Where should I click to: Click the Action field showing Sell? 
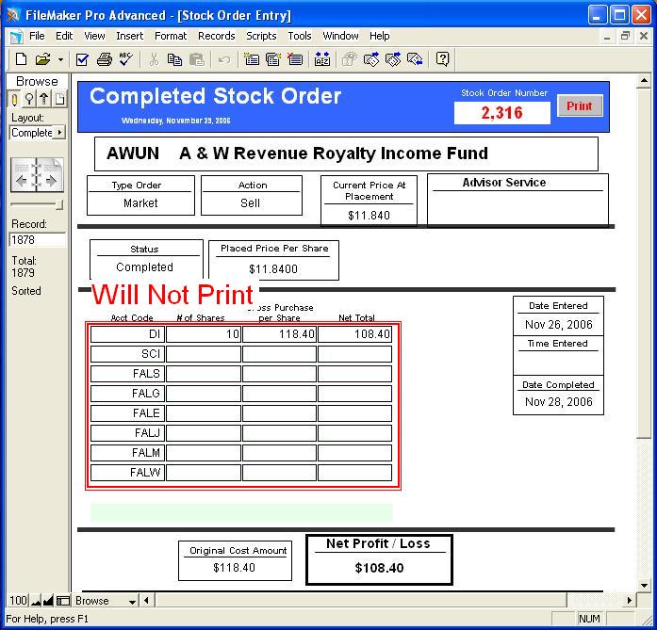[x=251, y=203]
